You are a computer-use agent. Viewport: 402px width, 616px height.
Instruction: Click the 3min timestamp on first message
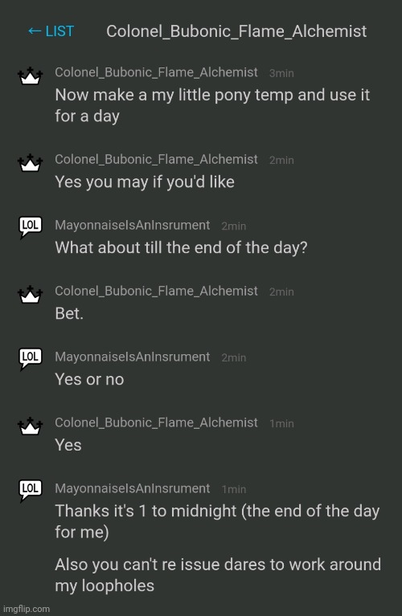click(281, 73)
